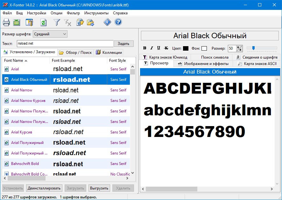Maximize the X-Fonter window
Screen dimensions: 282x200
(x=260, y=5)
